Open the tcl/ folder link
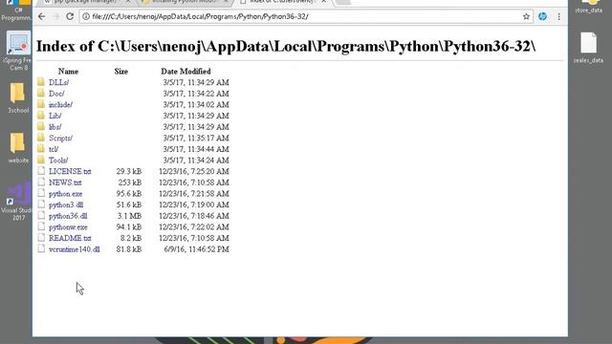612x344 pixels. [x=54, y=149]
